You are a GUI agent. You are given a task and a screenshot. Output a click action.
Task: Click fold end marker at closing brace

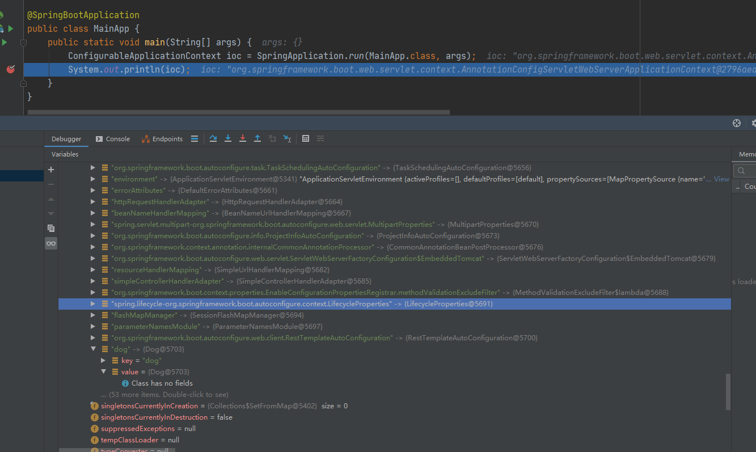23,83
